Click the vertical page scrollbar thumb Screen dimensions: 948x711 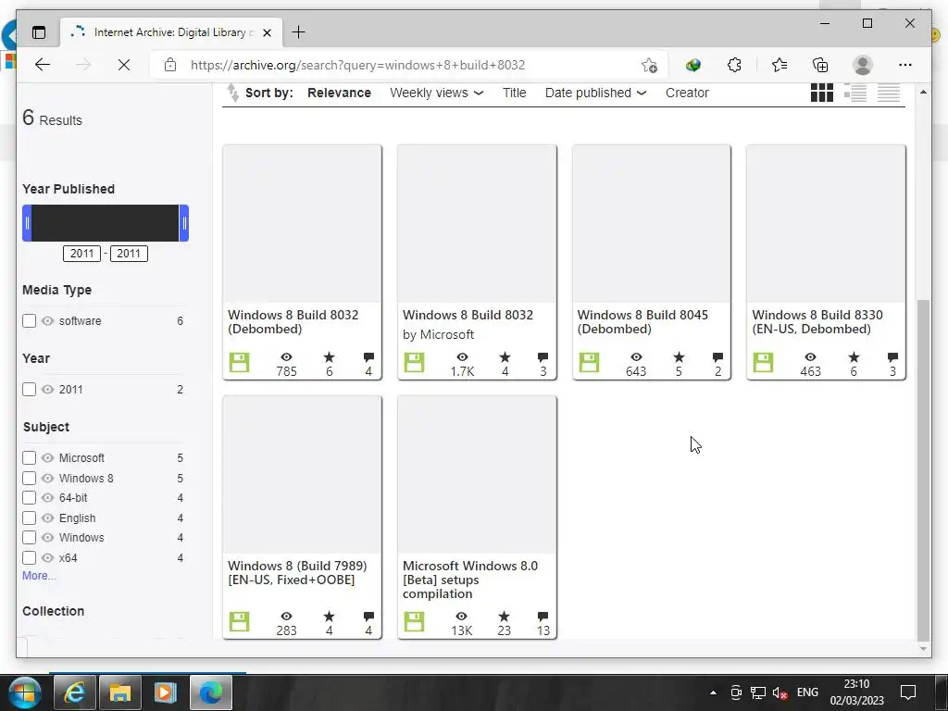pos(923,469)
